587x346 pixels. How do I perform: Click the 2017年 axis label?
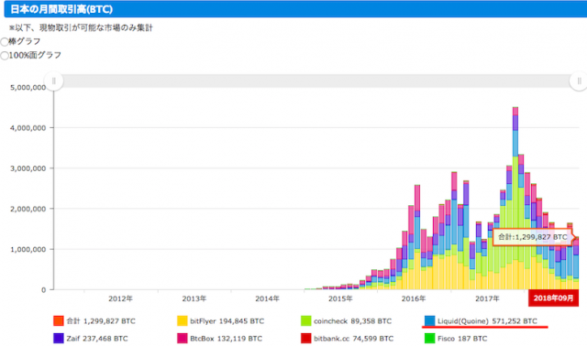click(487, 298)
